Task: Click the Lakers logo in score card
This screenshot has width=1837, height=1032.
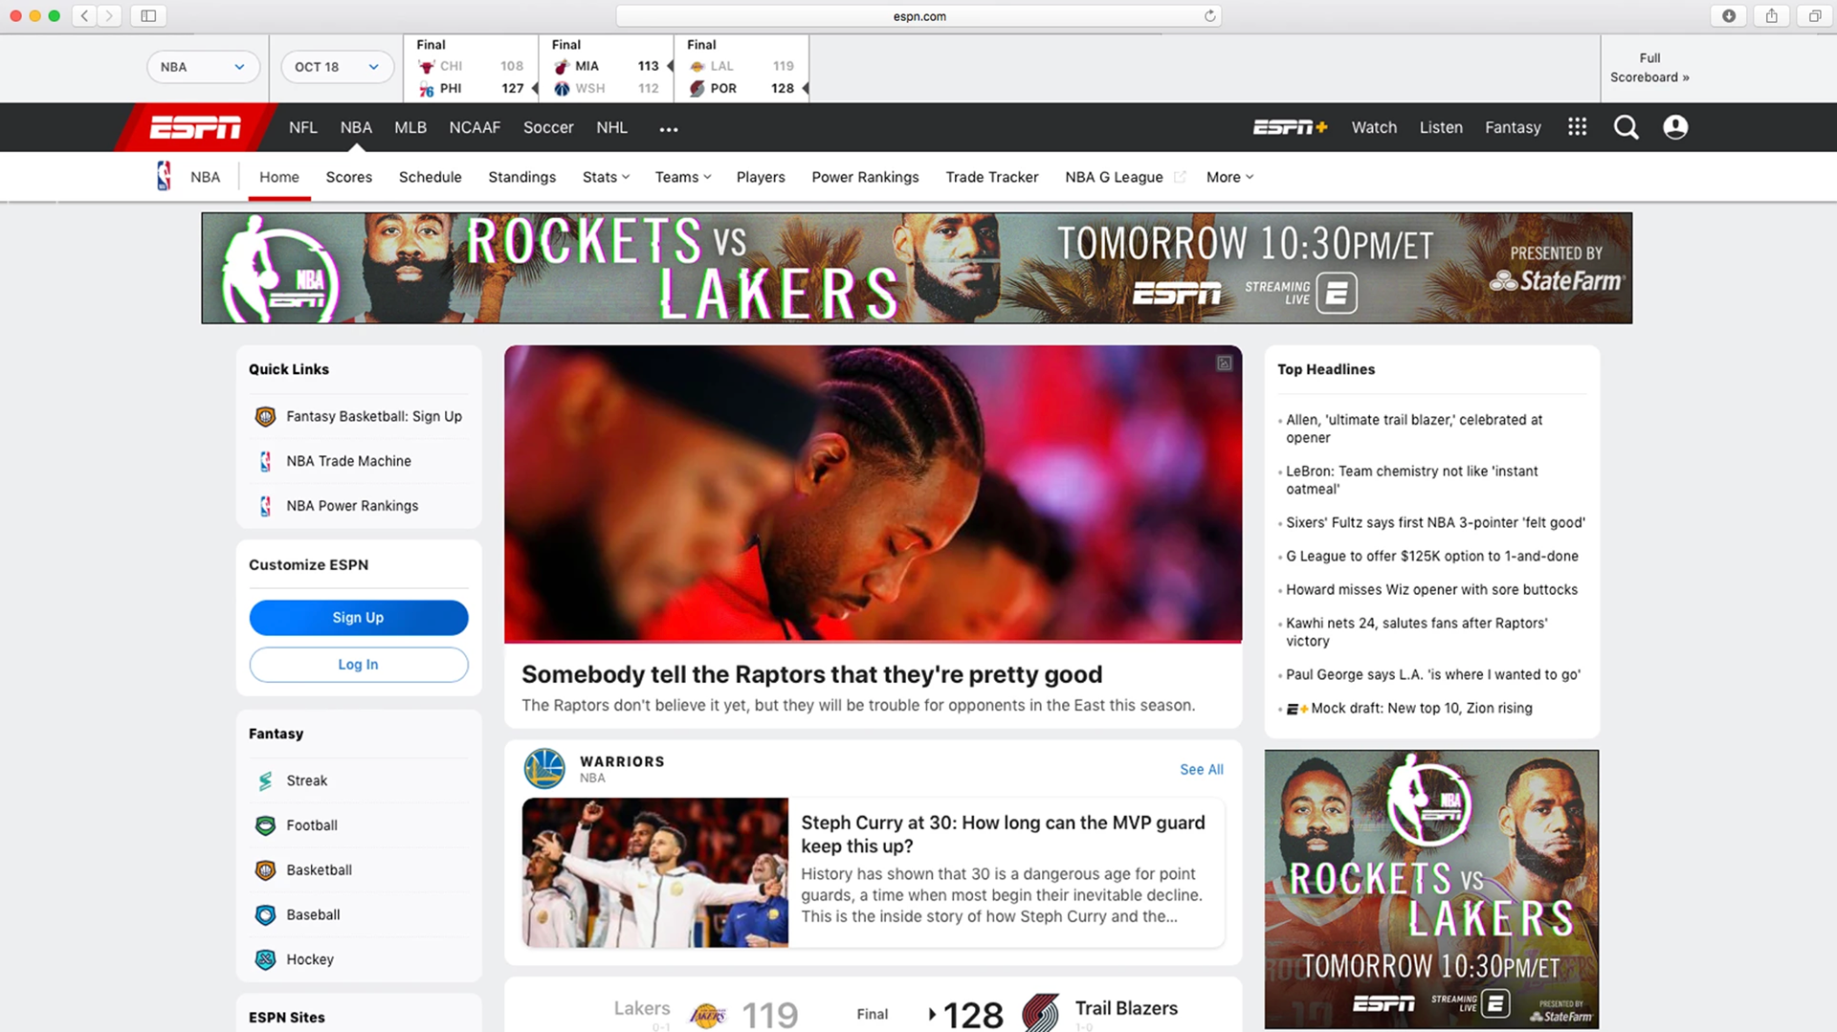Action: coord(708,1015)
